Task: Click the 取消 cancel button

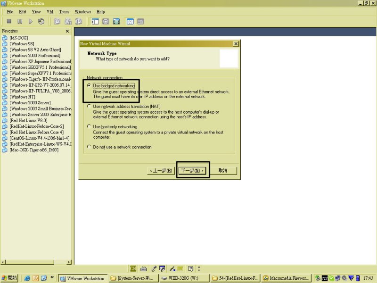Action: pyautogui.click(x=223, y=171)
